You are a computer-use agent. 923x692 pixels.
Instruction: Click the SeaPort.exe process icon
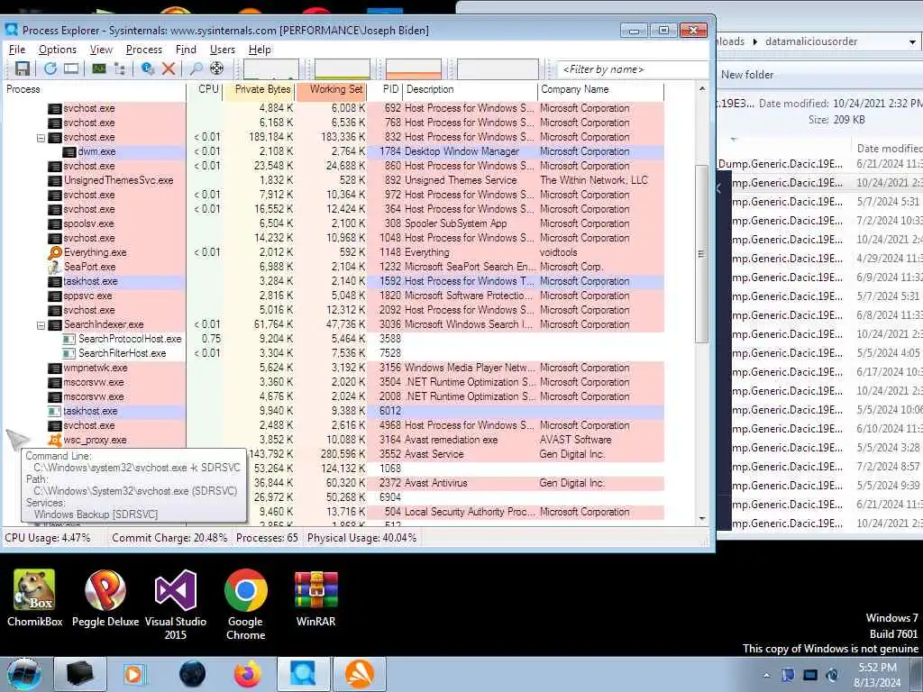[x=55, y=267]
